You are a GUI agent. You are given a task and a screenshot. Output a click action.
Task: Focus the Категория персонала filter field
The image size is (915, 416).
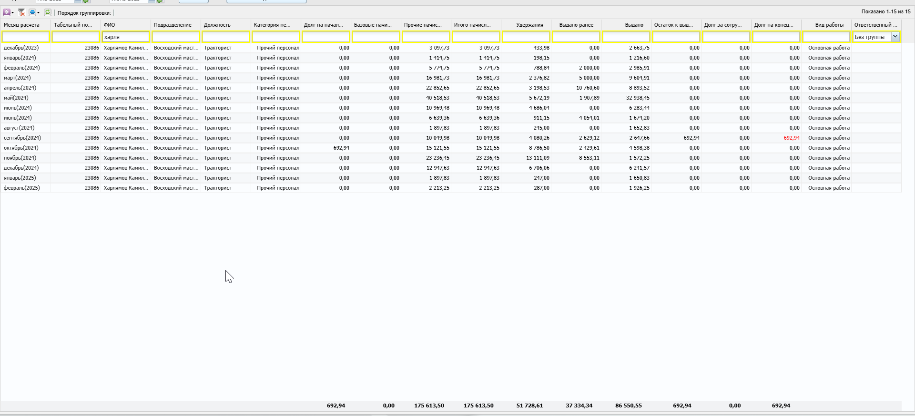pos(276,37)
